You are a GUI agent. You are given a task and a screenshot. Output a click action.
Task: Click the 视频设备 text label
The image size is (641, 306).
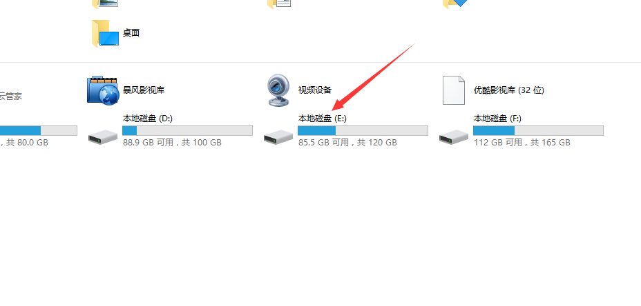(x=315, y=90)
